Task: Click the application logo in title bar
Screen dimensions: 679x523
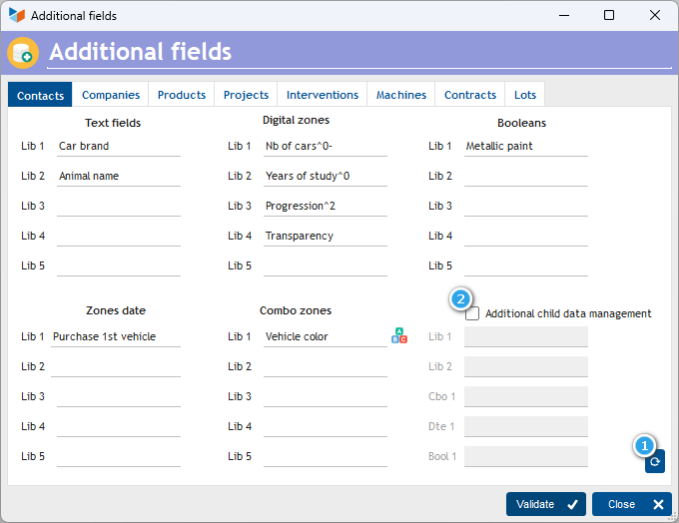Action: [17, 16]
